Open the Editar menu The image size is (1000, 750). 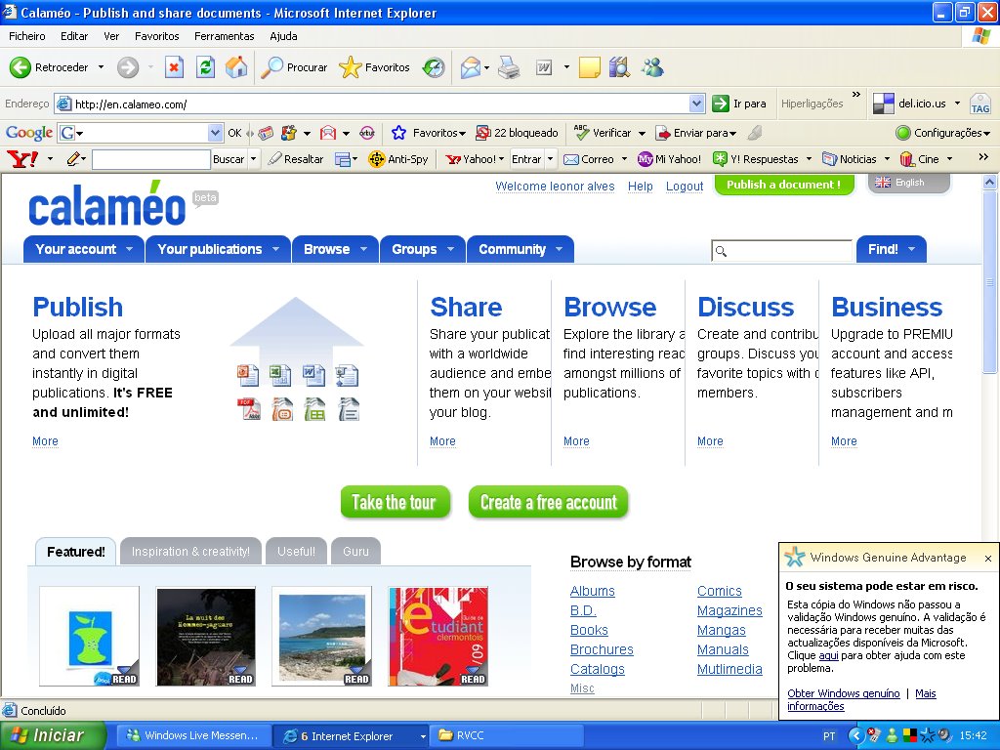pyautogui.click(x=74, y=36)
